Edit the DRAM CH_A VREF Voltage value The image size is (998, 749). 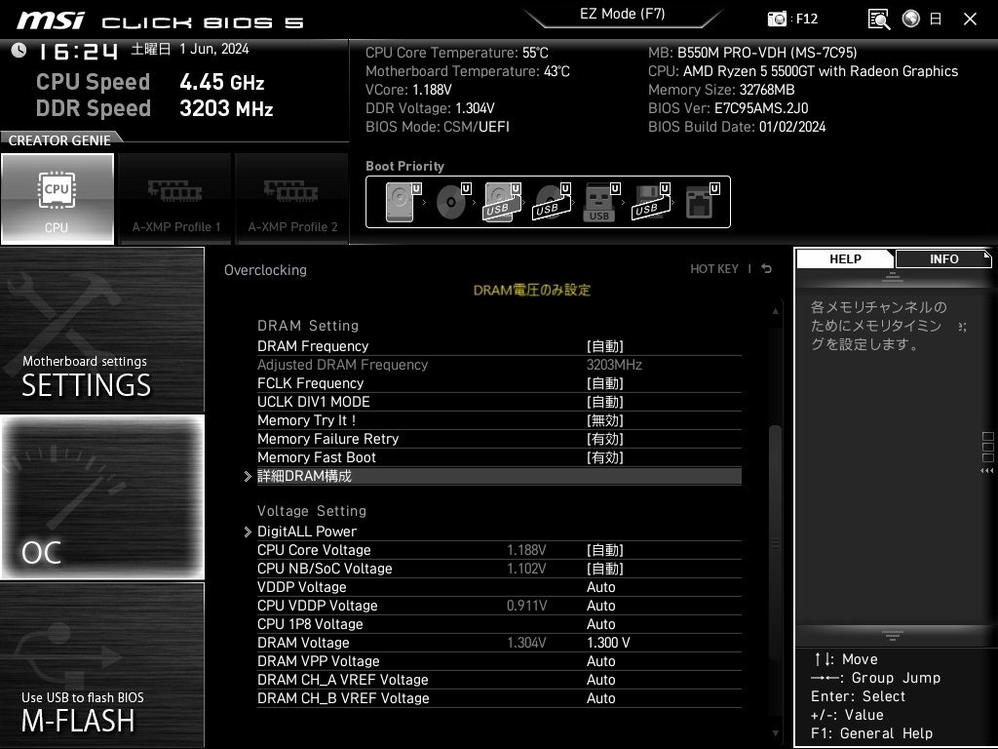click(600, 680)
